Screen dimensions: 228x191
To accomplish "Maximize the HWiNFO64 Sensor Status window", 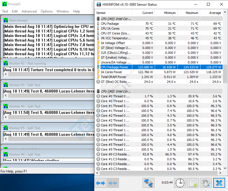I will click(x=208, y=4).
